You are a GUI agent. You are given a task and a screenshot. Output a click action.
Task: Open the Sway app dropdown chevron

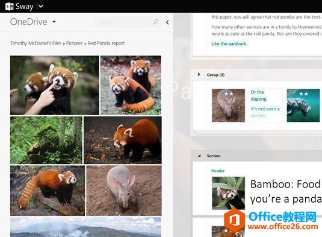41,6
